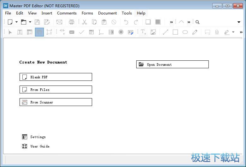Open the View menu
This screenshot has height=167, width=246.
click(x=32, y=13)
